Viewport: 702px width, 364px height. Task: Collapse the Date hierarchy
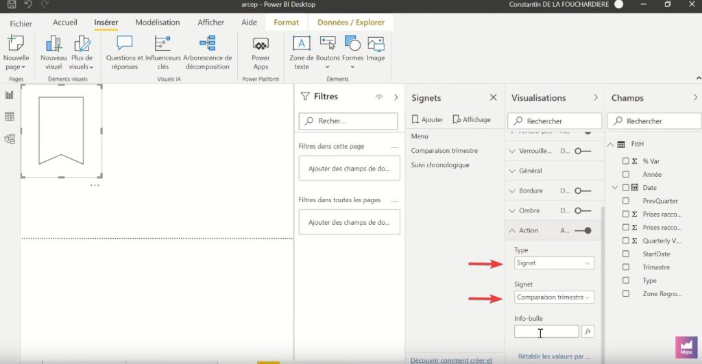615,188
